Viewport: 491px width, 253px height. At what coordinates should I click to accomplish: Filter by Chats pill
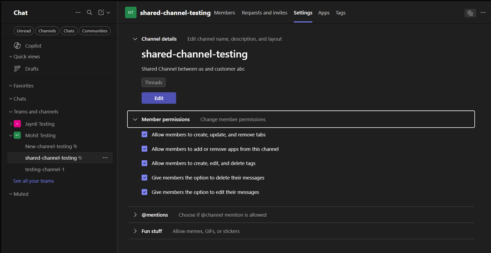(x=69, y=31)
